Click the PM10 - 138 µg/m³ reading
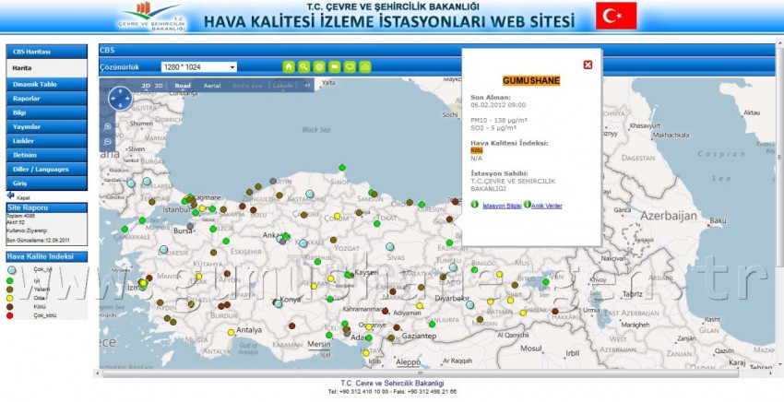This screenshot has width=784, height=402. [x=498, y=121]
